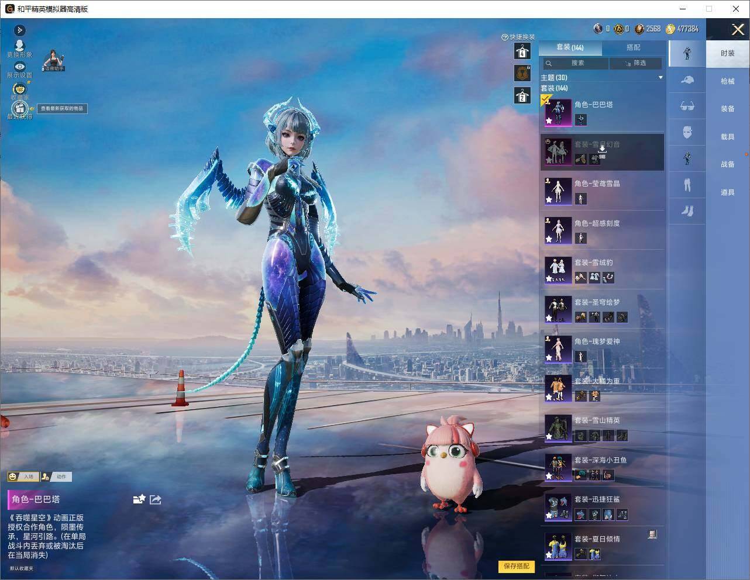Select the locked medal outfit slot
This screenshot has height=580, width=750.
point(522,73)
